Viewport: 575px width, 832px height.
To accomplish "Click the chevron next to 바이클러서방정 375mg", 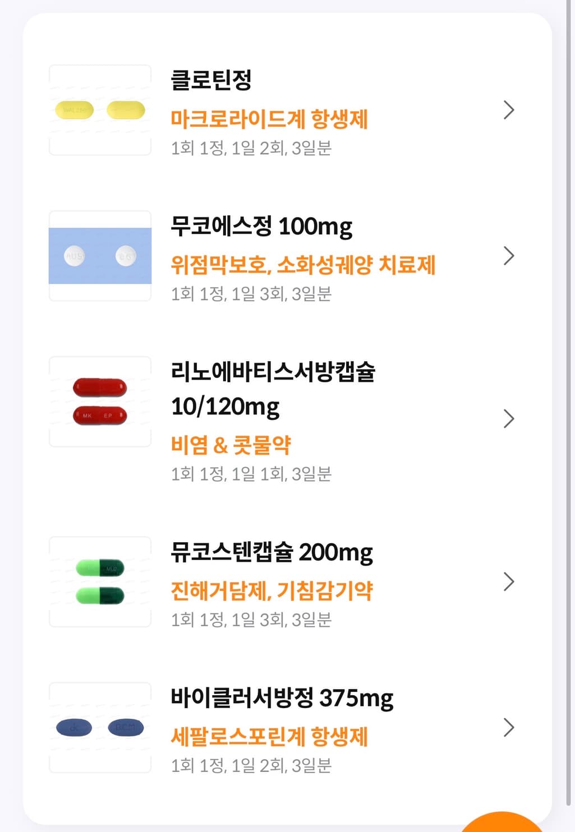I will tap(508, 727).
